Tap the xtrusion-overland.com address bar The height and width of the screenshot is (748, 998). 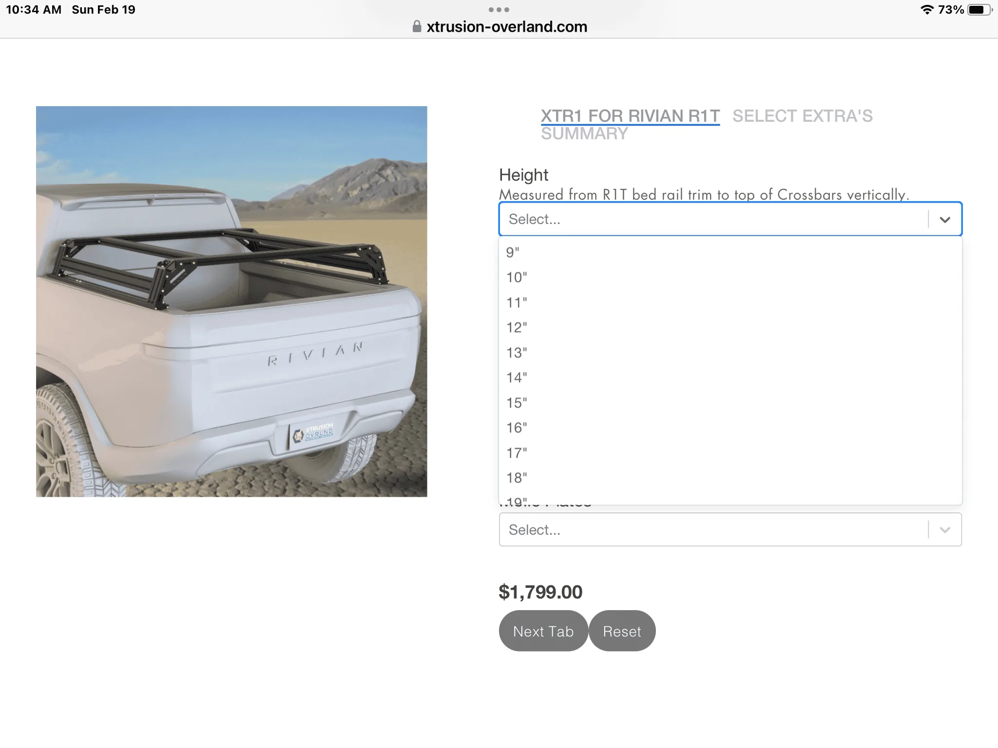(x=499, y=26)
